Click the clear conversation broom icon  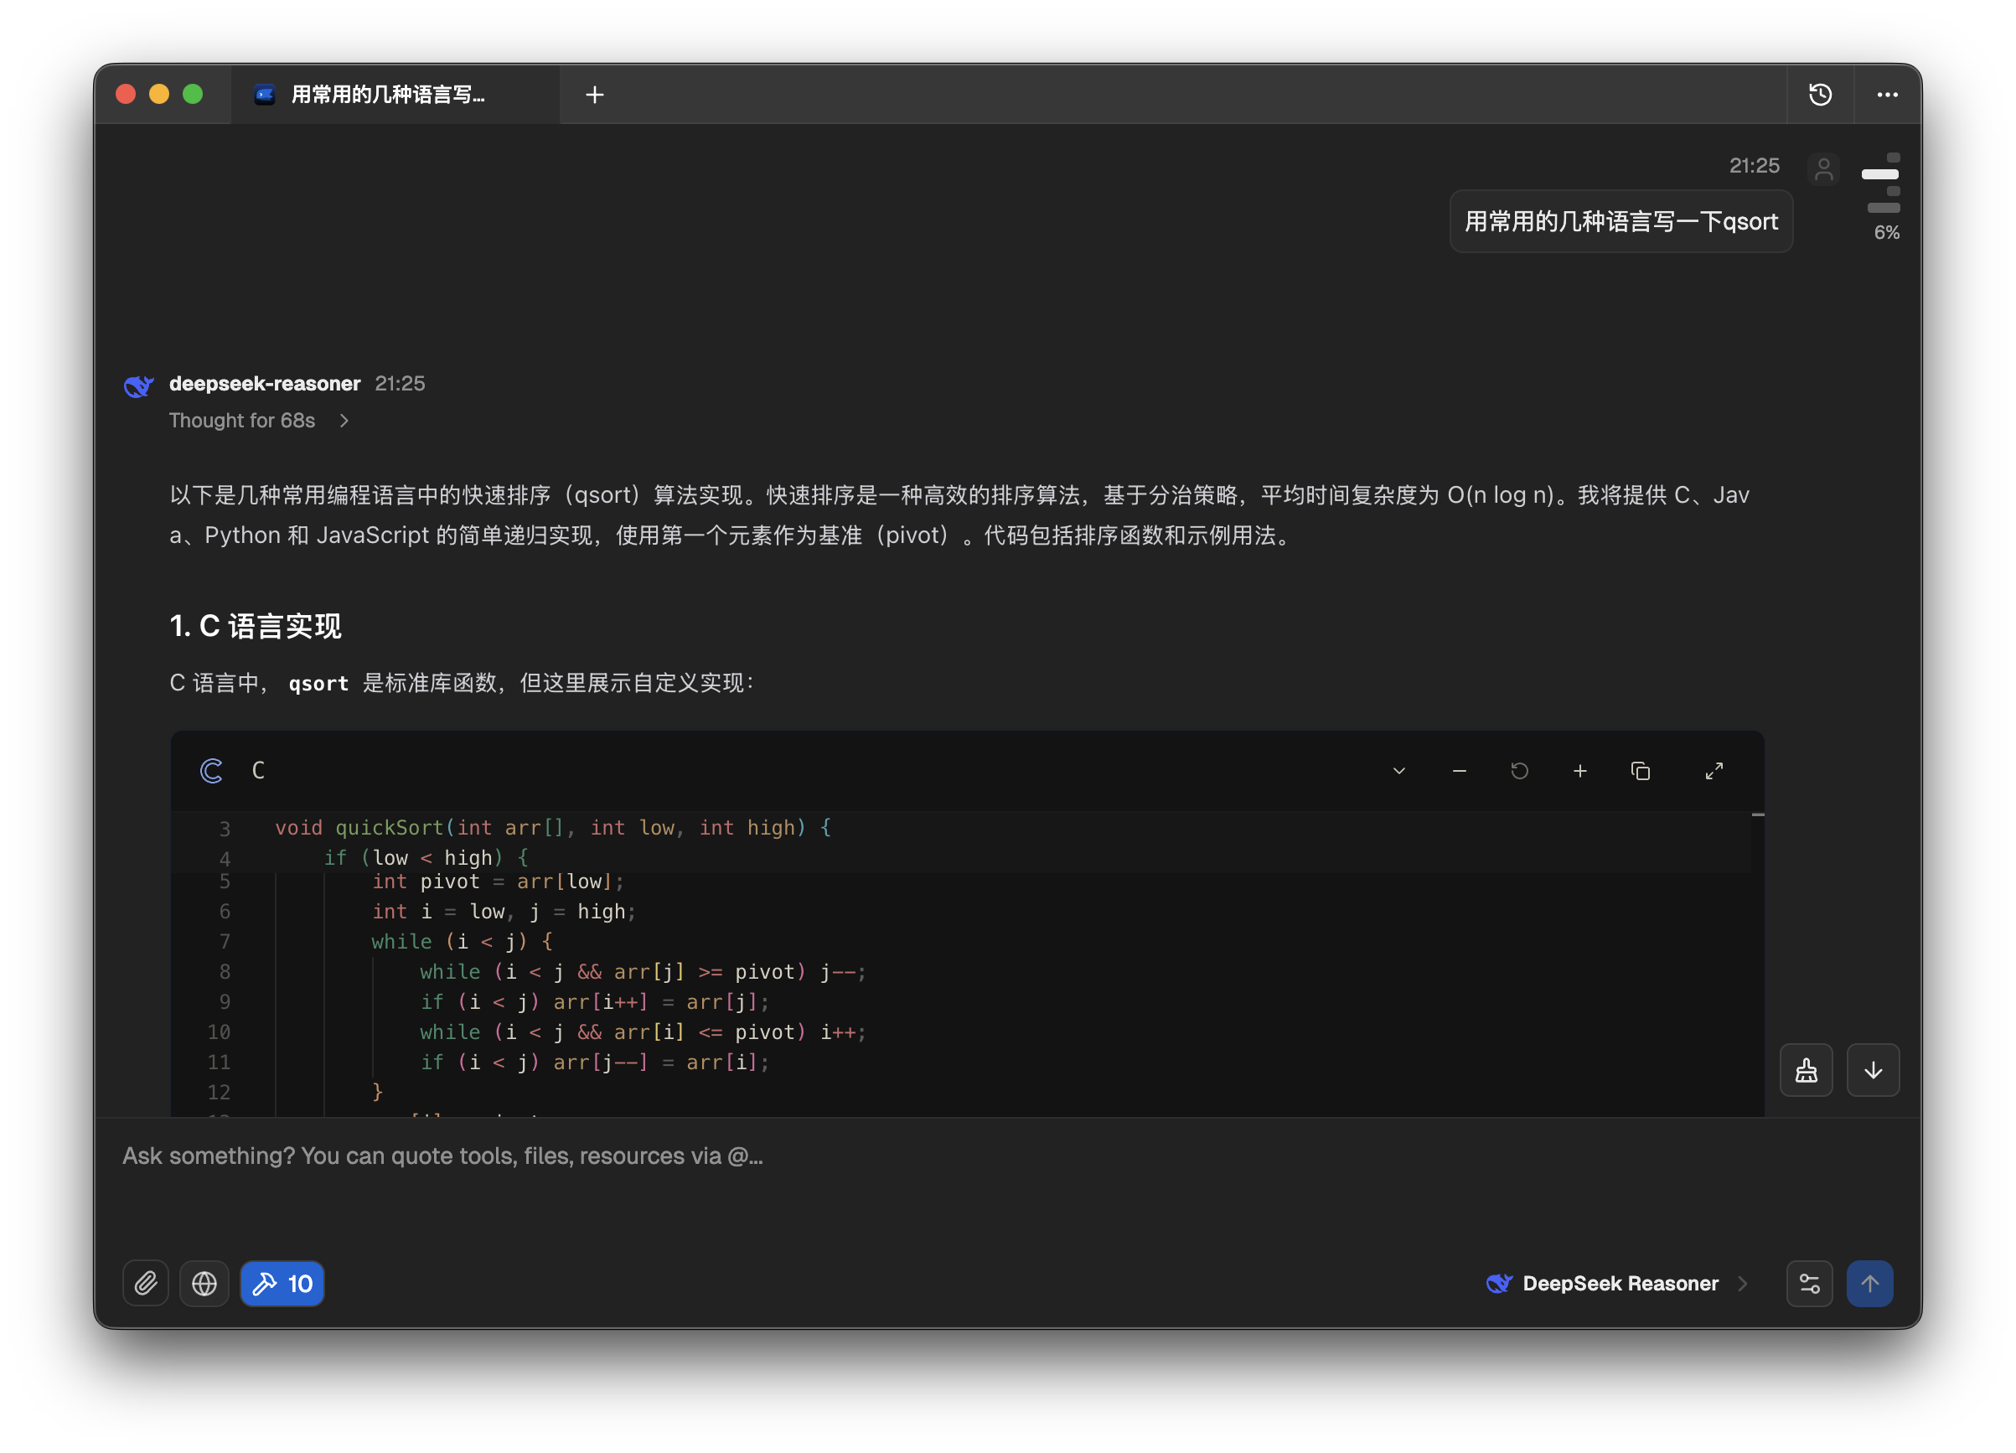[x=1806, y=1070]
